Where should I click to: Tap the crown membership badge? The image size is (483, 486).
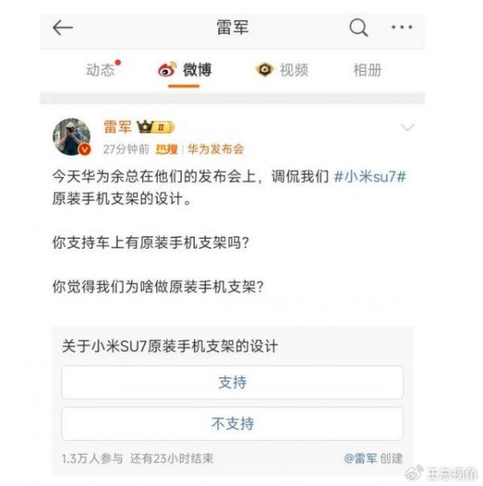[x=156, y=127]
